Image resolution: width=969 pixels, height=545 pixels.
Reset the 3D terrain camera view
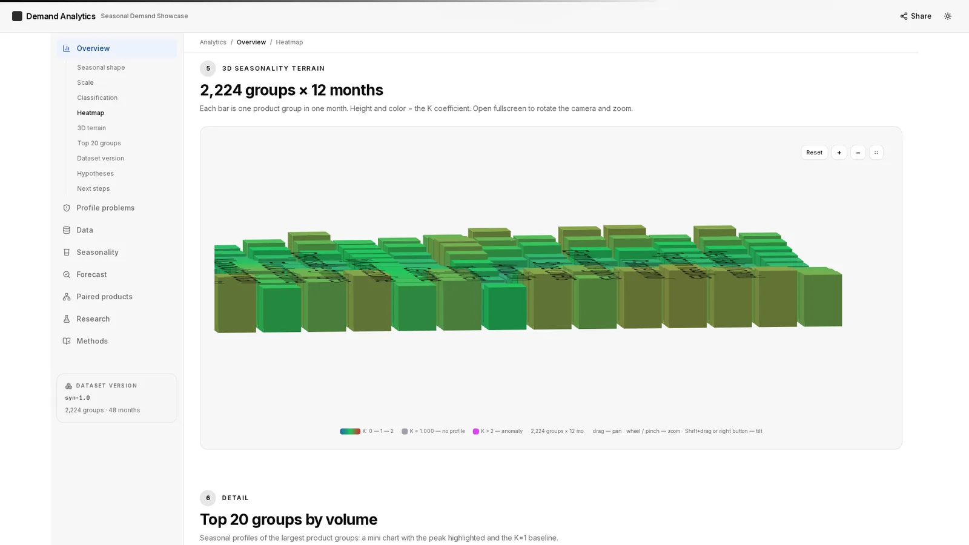814,153
